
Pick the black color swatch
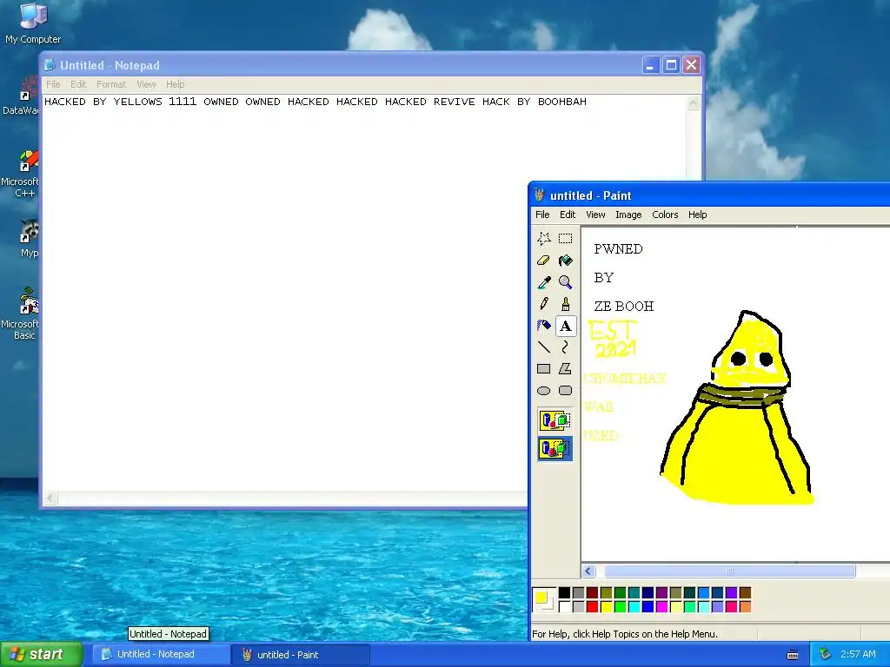pos(564,593)
